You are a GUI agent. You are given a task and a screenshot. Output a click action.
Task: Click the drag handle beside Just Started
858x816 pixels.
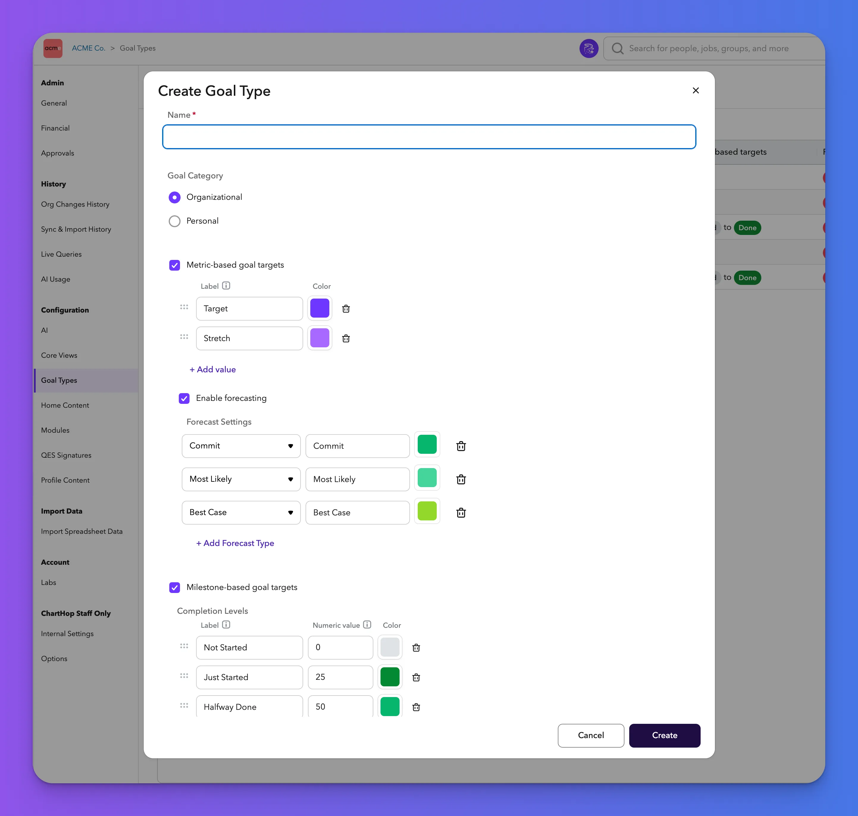coord(184,676)
